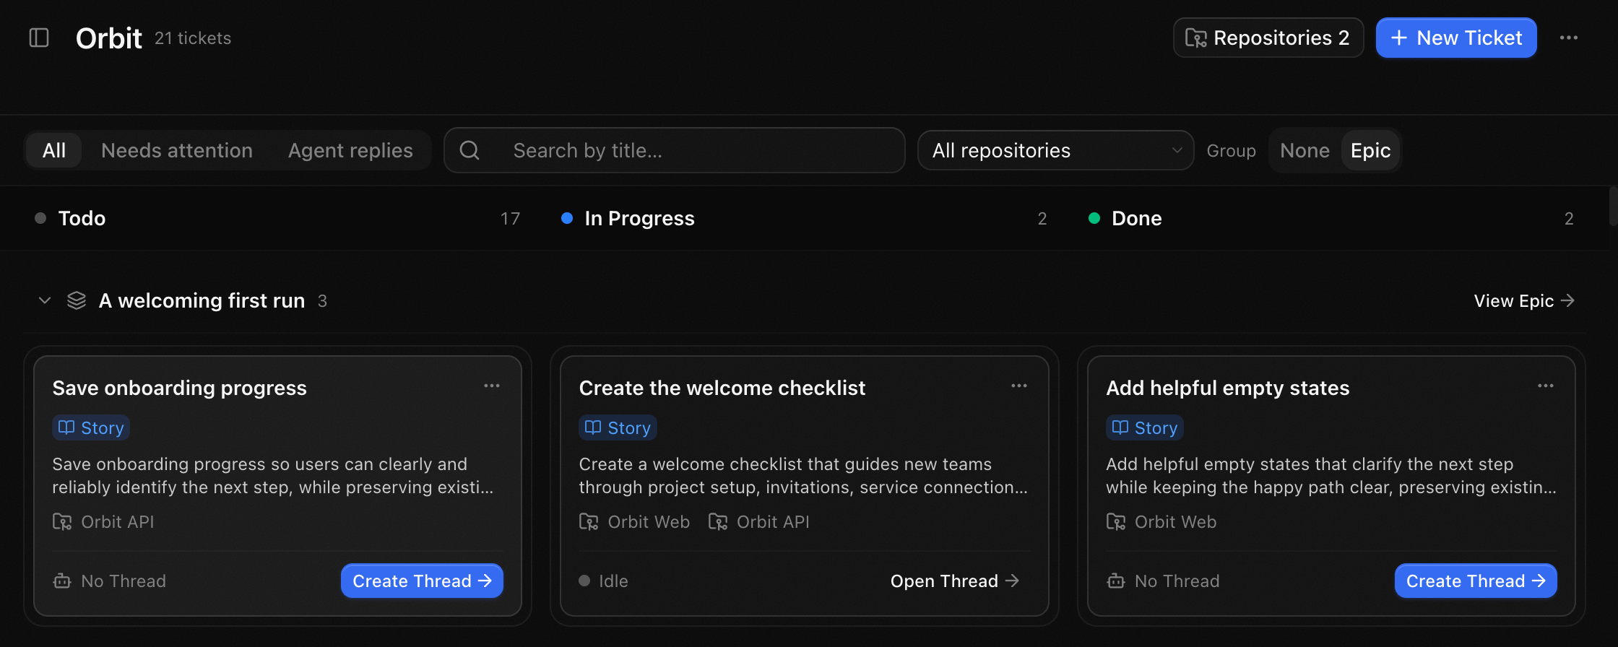The image size is (1618, 647).
Task: Open Create the welcome checklist ticket title
Action: coord(722,388)
